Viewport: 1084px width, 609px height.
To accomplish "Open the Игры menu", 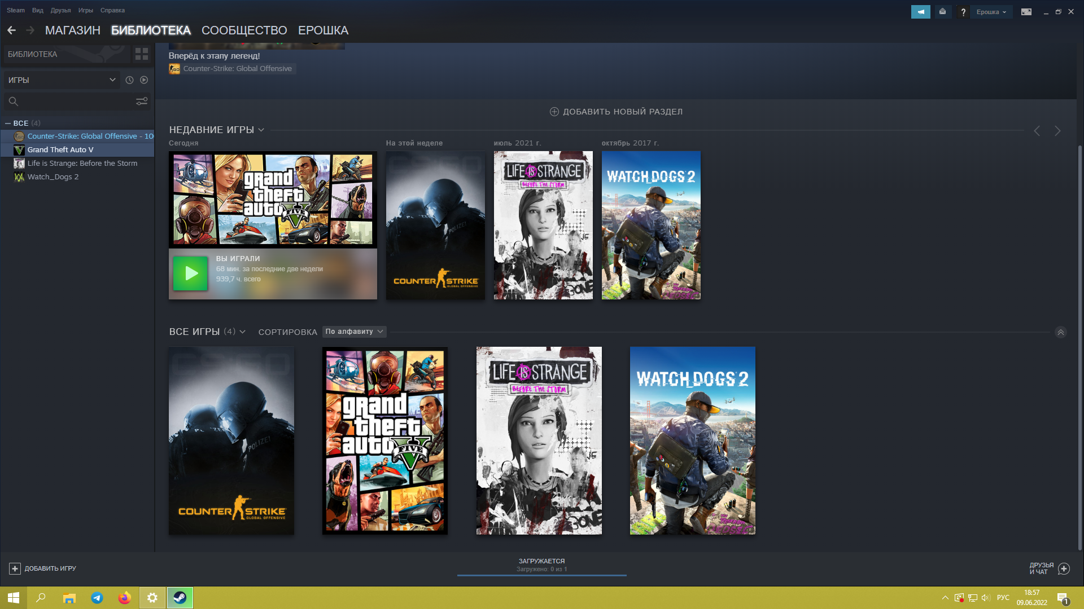I will coord(86,10).
